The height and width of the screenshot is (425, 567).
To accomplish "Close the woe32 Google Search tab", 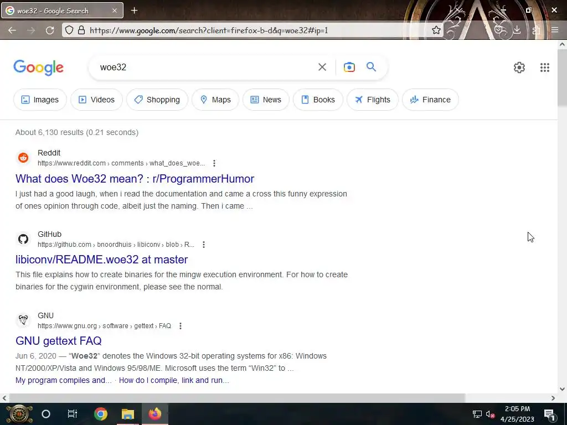I will [x=115, y=11].
